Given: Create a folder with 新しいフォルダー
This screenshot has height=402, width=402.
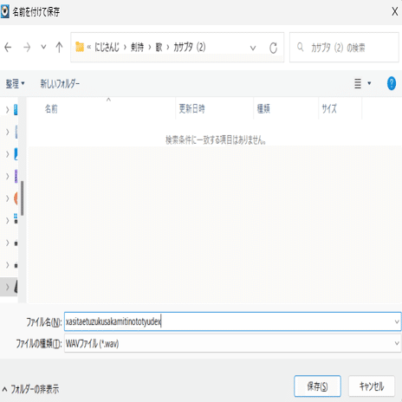Looking at the screenshot, I should [60, 84].
